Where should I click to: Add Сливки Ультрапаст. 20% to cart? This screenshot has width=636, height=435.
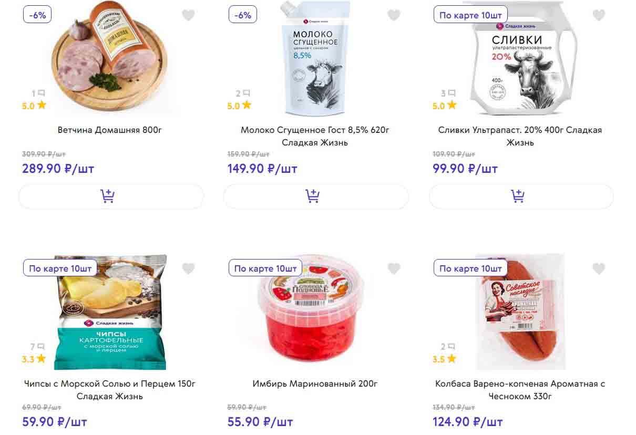(x=521, y=196)
